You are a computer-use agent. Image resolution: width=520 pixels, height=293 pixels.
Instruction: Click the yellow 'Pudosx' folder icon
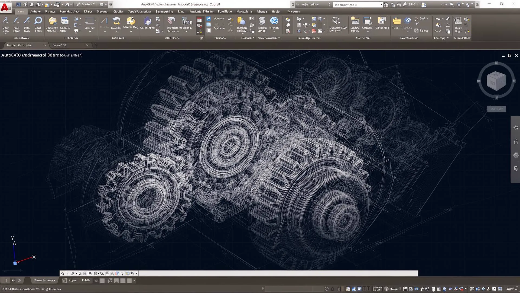point(397,21)
